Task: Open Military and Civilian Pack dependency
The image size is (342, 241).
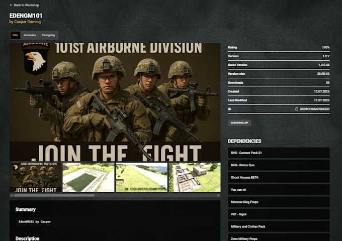Action: (279, 226)
